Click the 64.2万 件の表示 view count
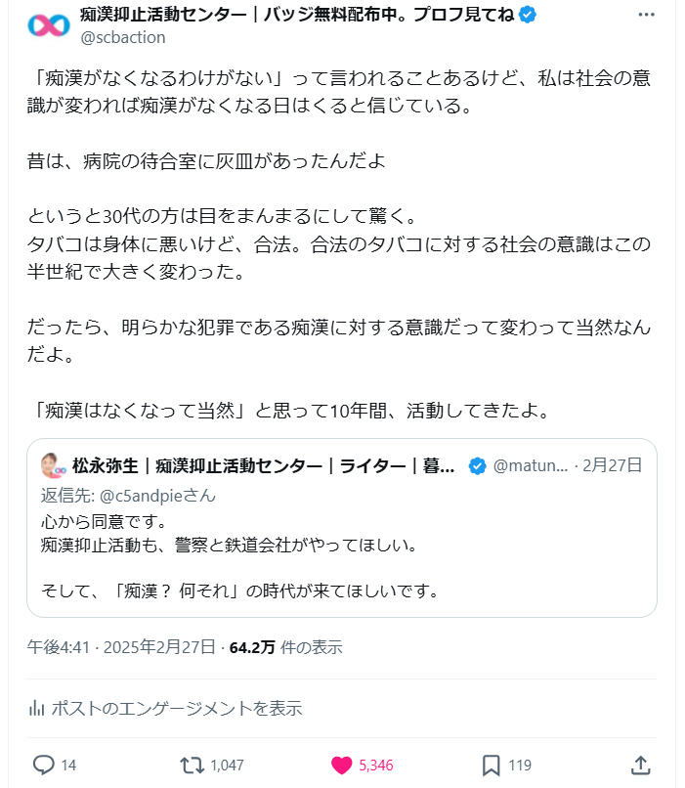 coord(285,647)
